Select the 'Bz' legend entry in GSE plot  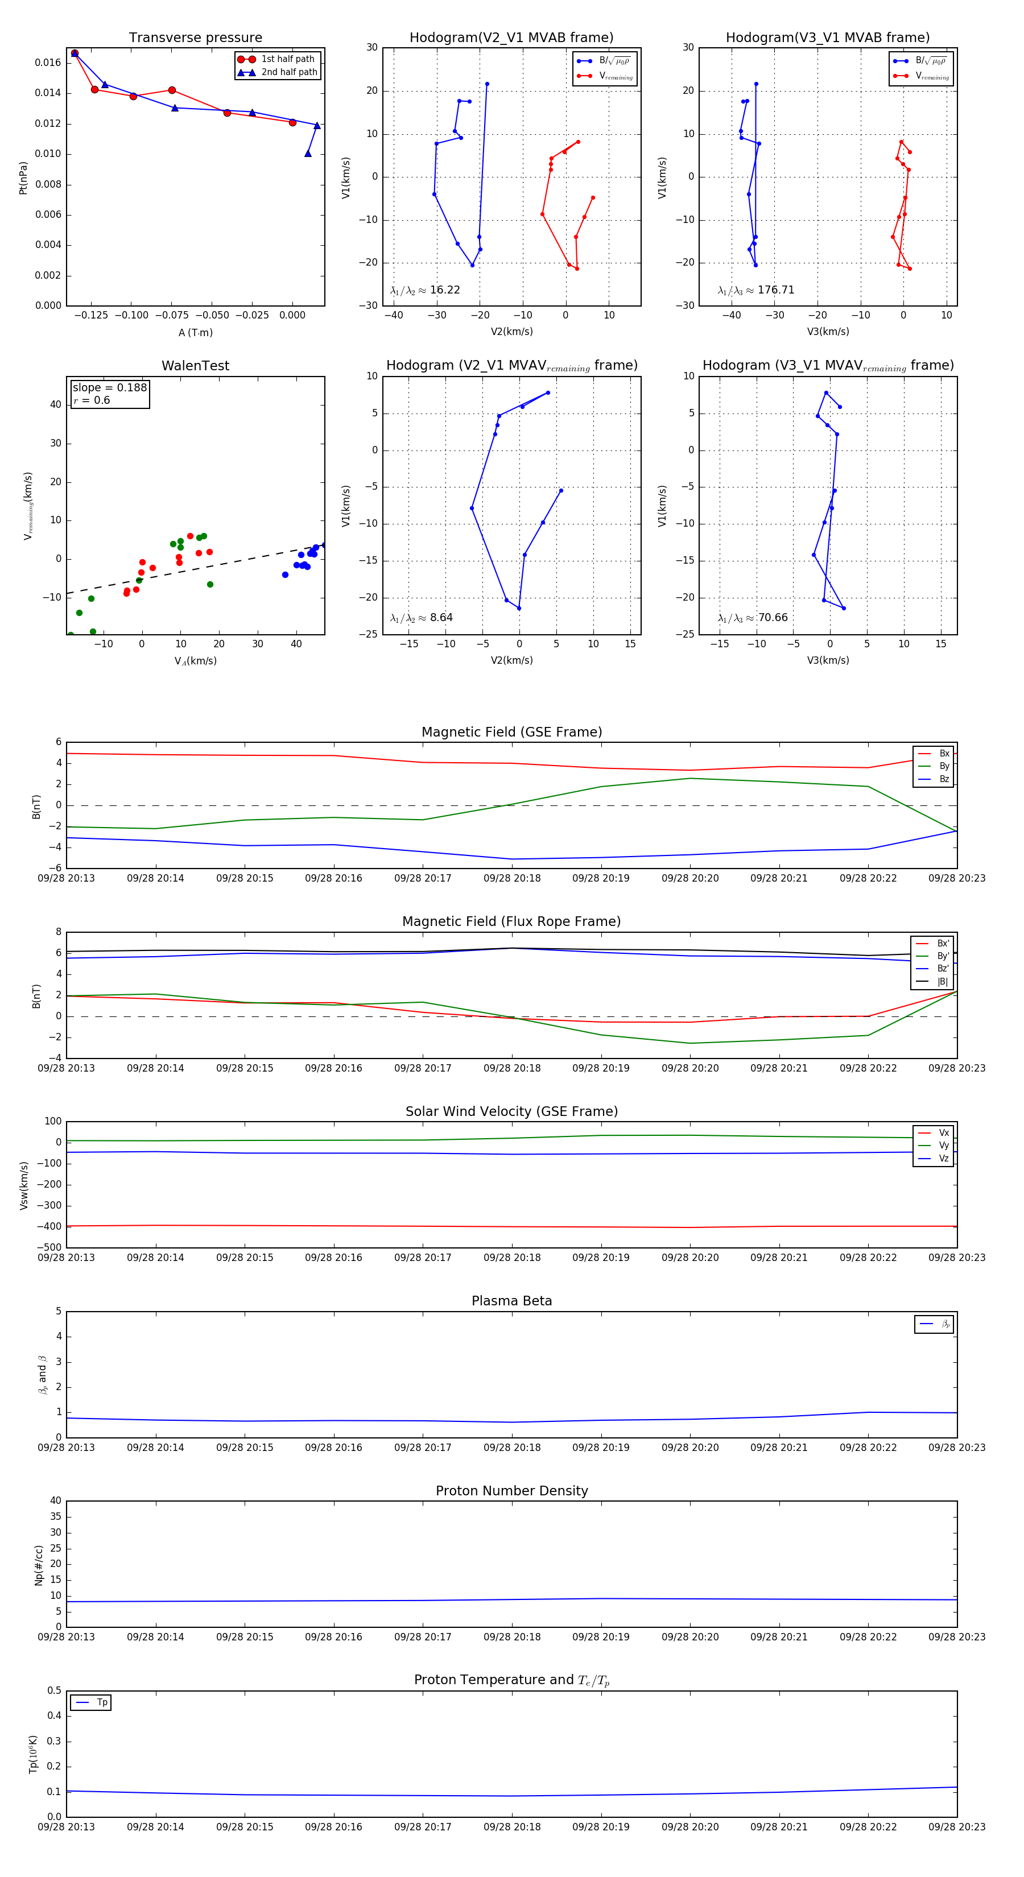[934, 779]
